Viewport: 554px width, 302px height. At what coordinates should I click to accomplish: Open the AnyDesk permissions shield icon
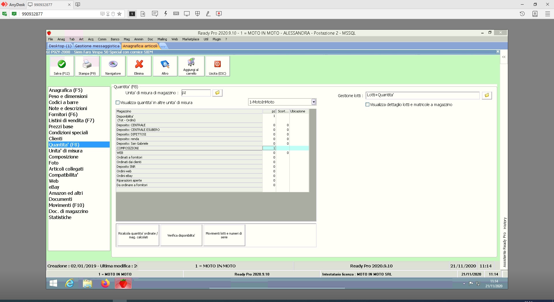click(x=198, y=14)
